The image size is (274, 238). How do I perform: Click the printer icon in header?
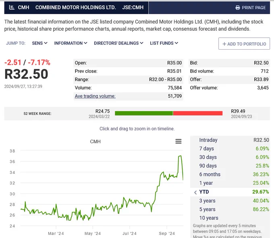[x=237, y=8]
